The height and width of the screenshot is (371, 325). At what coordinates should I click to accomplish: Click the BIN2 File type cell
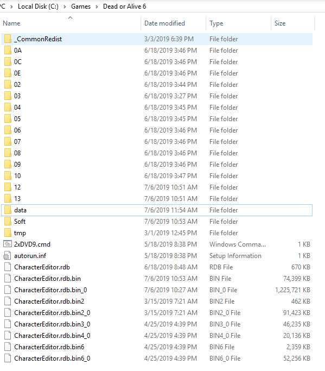coord(222,301)
